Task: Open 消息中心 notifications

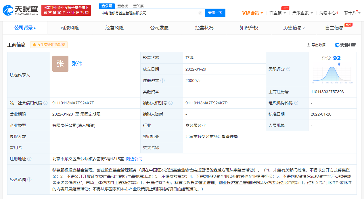Action: tap(329, 13)
